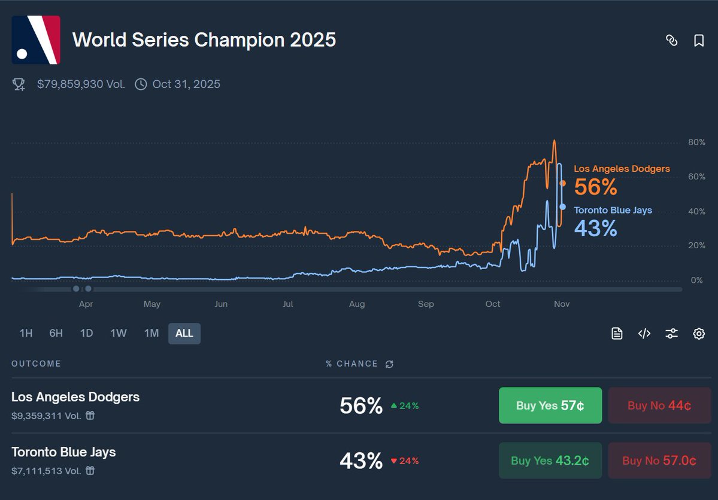Click the embed code icon
The image size is (718, 500).
tap(644, 334)
